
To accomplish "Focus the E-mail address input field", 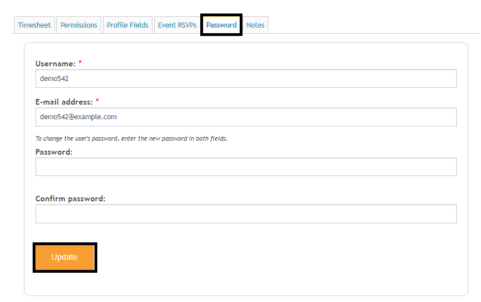I will [246, 117].
